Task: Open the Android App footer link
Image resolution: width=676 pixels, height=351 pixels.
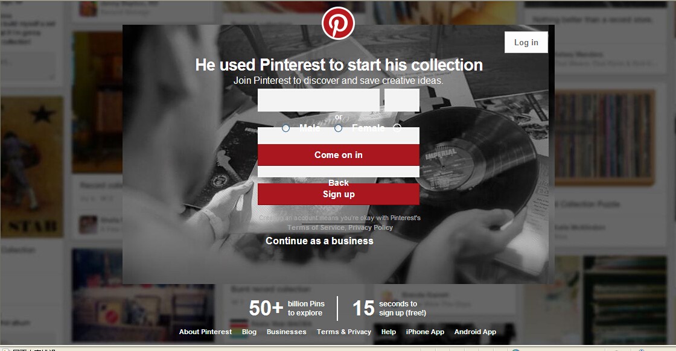Action: [x=475, y=332]
